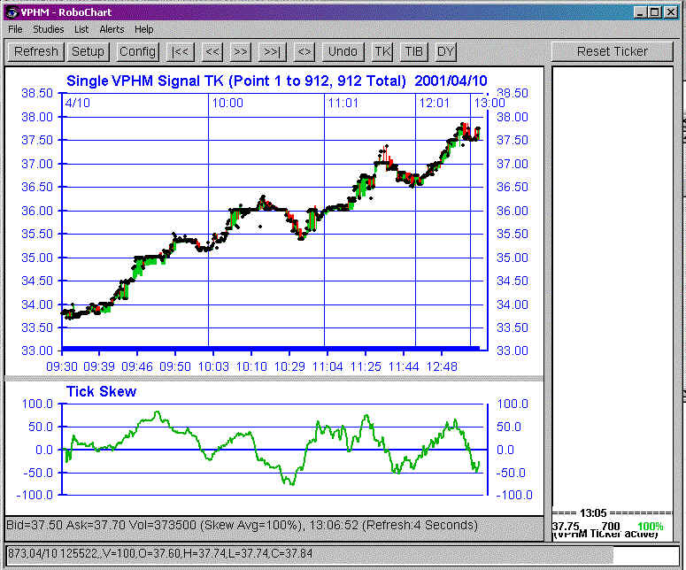
Task: Click the 12:01 time marker label
Action: [x=435, y=103]
